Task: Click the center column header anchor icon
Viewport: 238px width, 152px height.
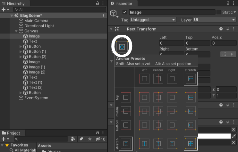Action: click(158, 79)
